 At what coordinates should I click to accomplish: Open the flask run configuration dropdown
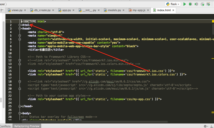(x=173, y=4)
